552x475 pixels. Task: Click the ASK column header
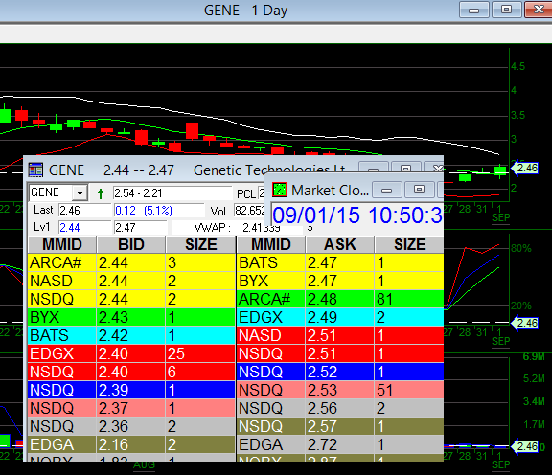[x=340, y=244]
